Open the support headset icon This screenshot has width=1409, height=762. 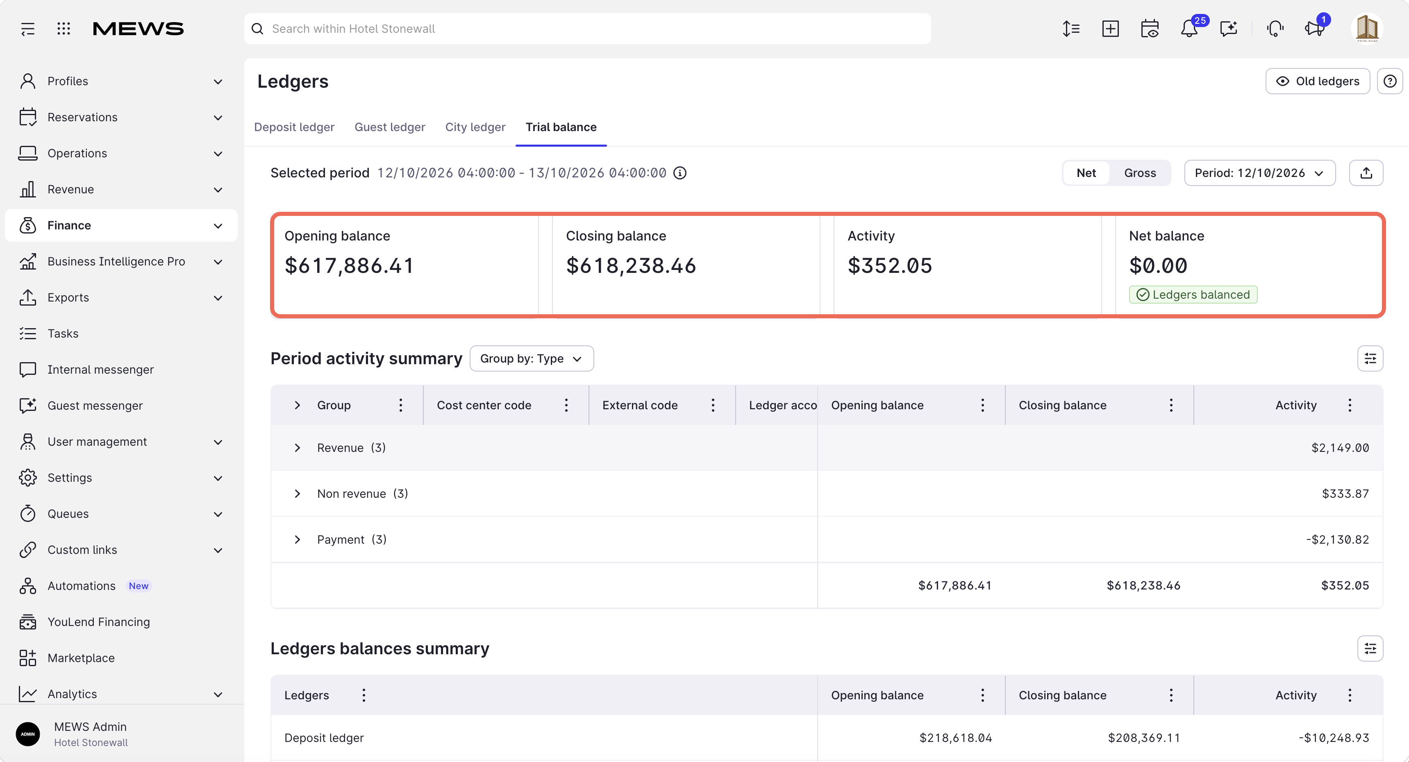[x=1275, y=28]
